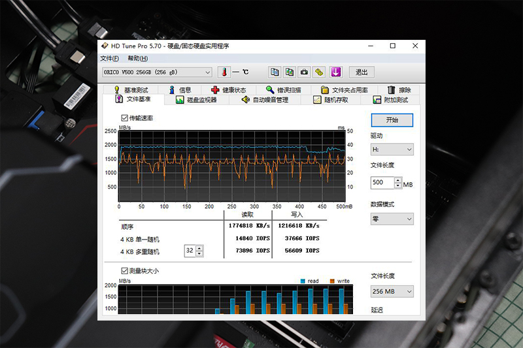This screenshot has width=523, height=348.
Task: Switch to the 错误扫描 error scan tab
Action: click(284, 90)
